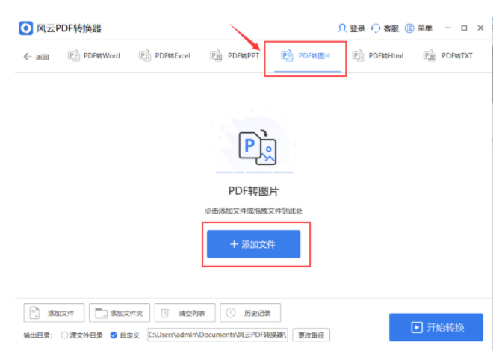Click the output directory path field
The width and height of the screenshot is (499, 360).
coord(217,335)
